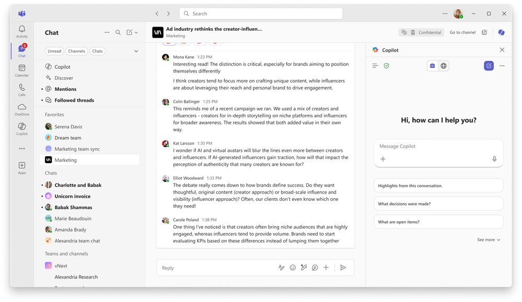The height and width of the screenshot is (302, 522).
Task: Click the send reply arrow icon
Action: click(343, 268)
